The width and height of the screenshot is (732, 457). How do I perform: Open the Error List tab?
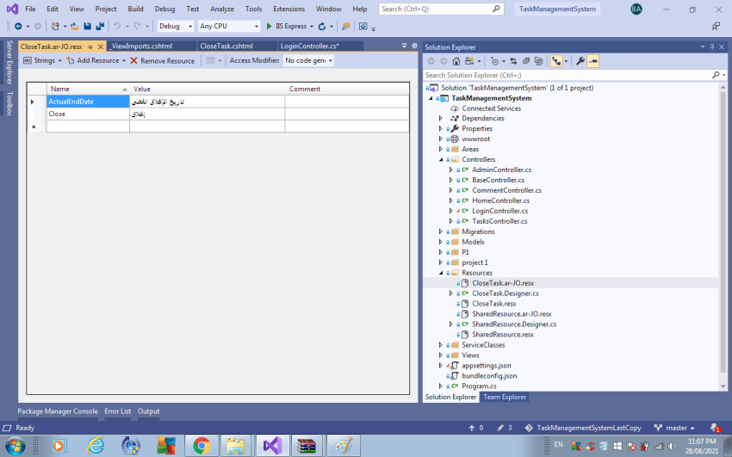pyautogui.click(x=118, y=411)
